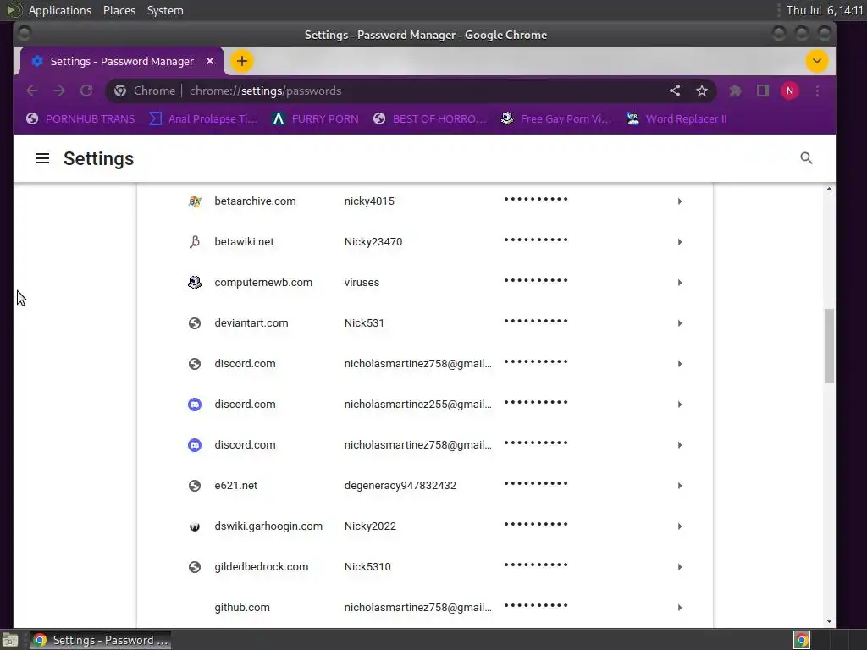Screen dimensions: 867x650
Task: Open Chrome three-dot menu
Action: (817, 91)
